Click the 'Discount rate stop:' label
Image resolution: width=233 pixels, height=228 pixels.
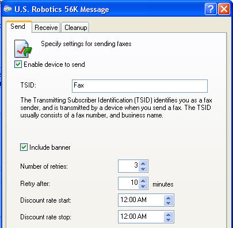coord(45,217)
